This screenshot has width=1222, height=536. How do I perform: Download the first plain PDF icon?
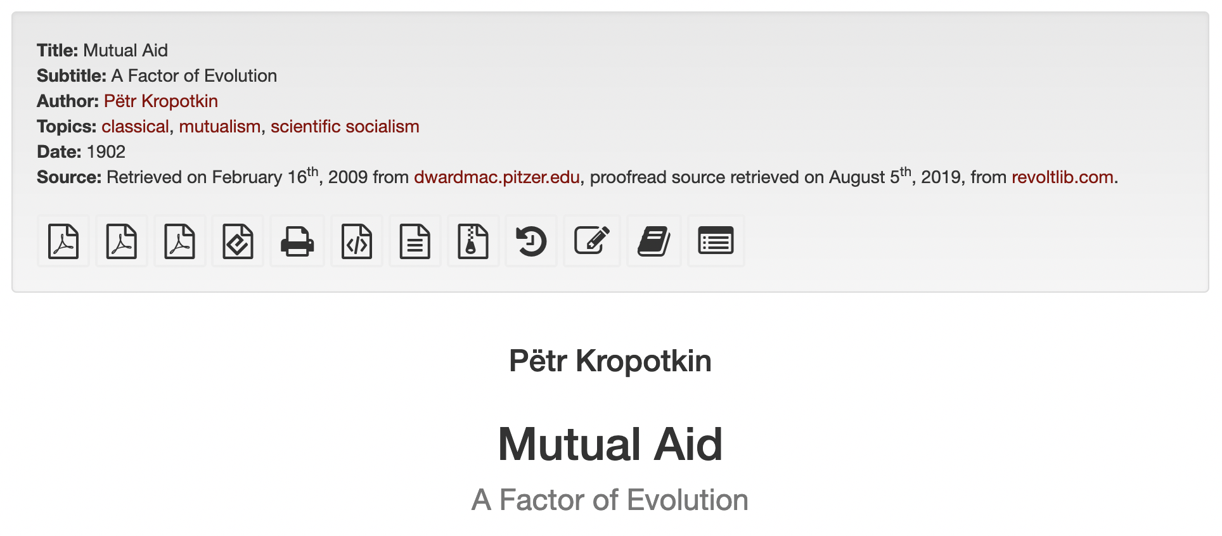[63, 241]
